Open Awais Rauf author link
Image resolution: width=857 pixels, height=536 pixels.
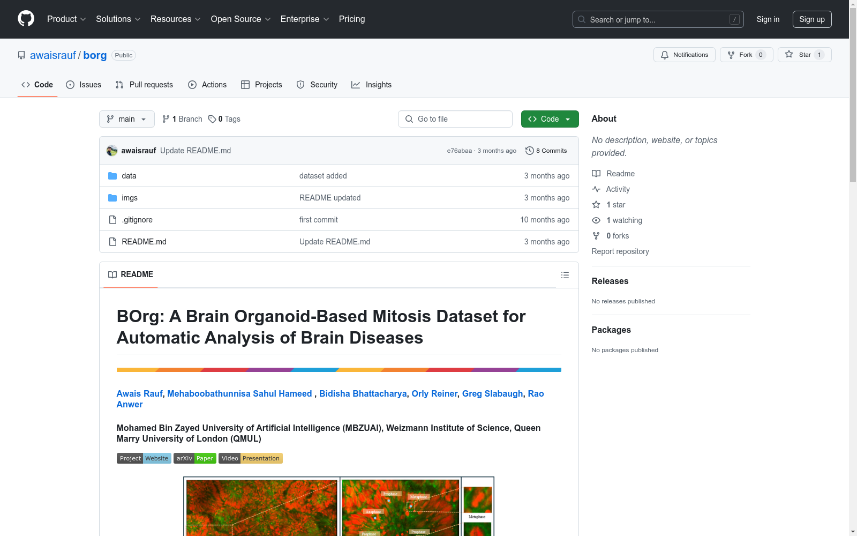click(x=139, y=393)
